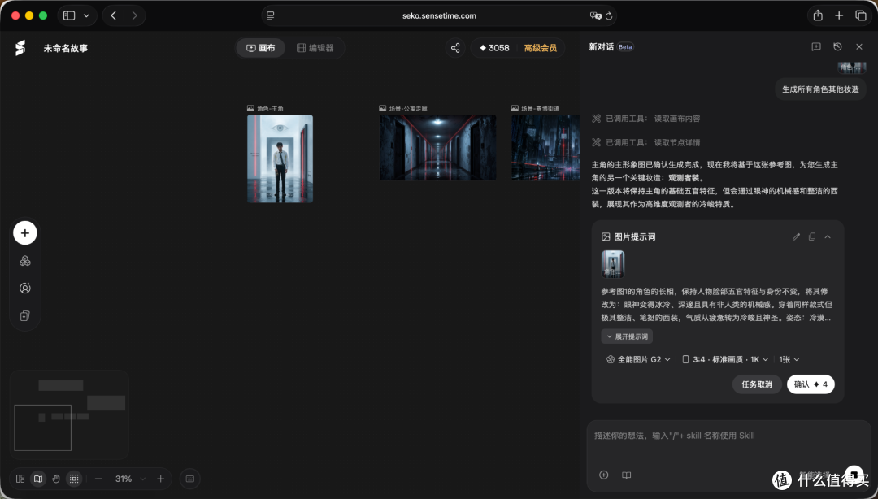Screen dimensions: 878x499
Task: Open a new Safari tab with plus
Action: click(x=839, y=15)
